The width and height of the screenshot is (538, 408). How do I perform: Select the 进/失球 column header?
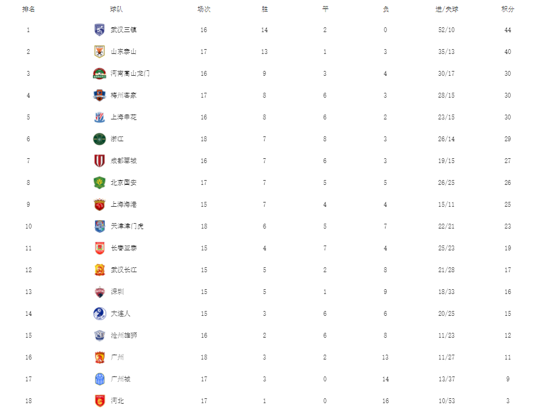point(447,9)
